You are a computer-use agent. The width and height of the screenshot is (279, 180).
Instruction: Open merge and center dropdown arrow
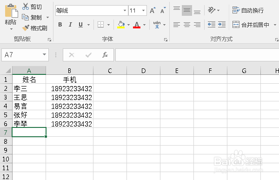pos(275,25)
